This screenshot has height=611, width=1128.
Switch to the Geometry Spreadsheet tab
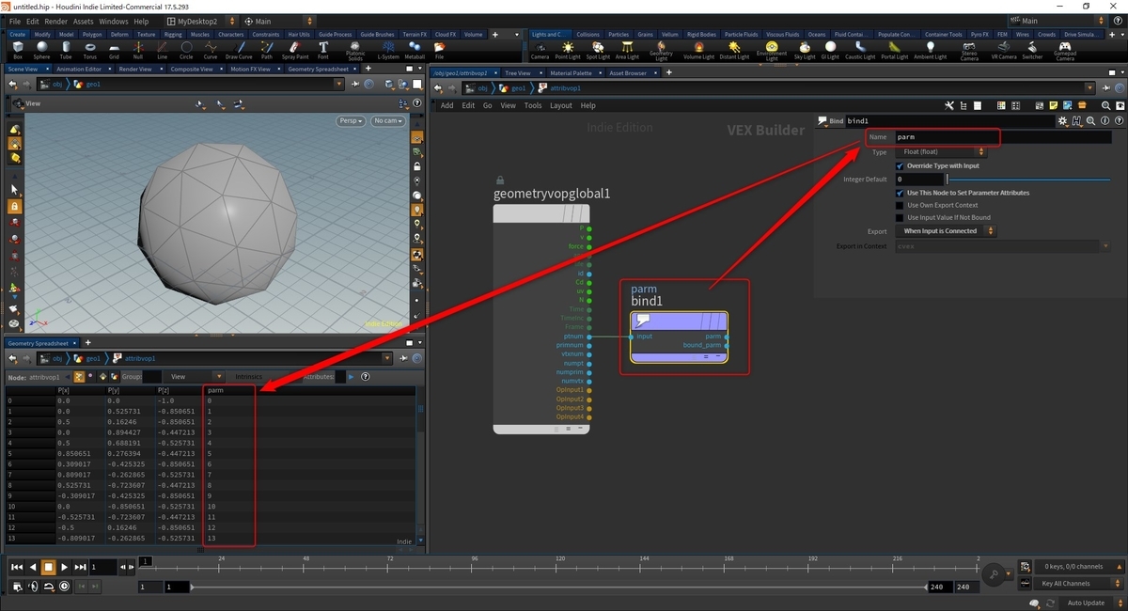click(x=39, y=342)
